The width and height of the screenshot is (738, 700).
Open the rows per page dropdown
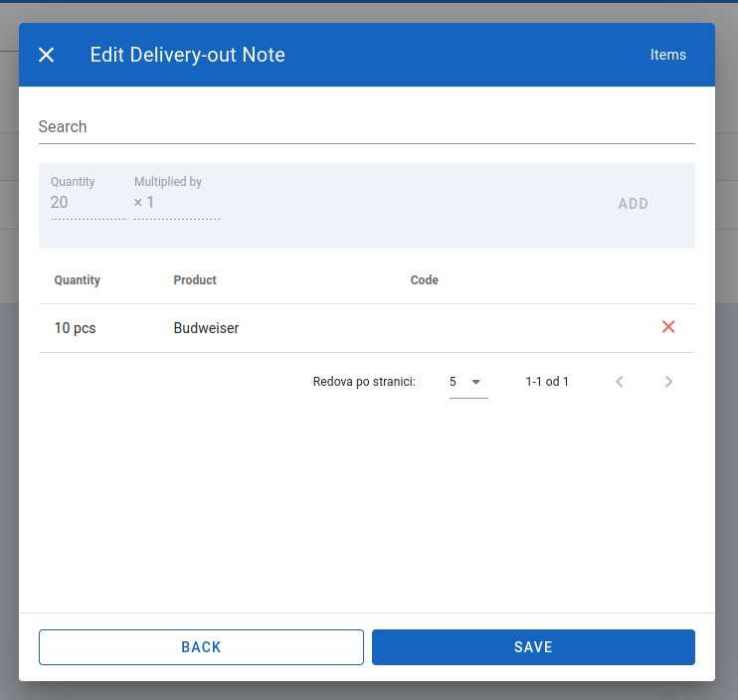468,382
